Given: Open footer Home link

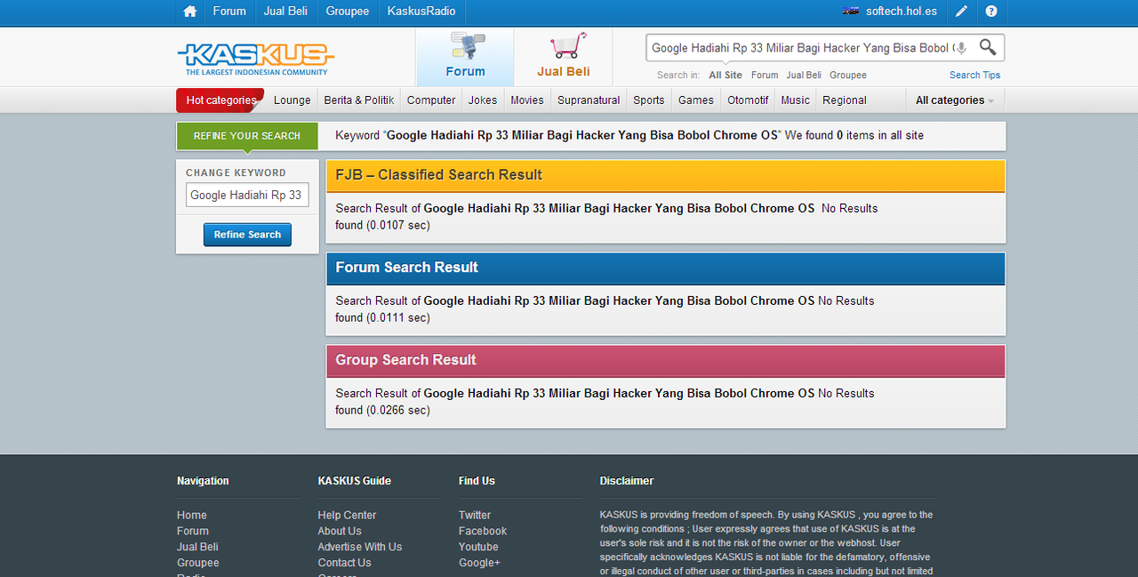Looking at the screenshot, I should coord(192,515).
